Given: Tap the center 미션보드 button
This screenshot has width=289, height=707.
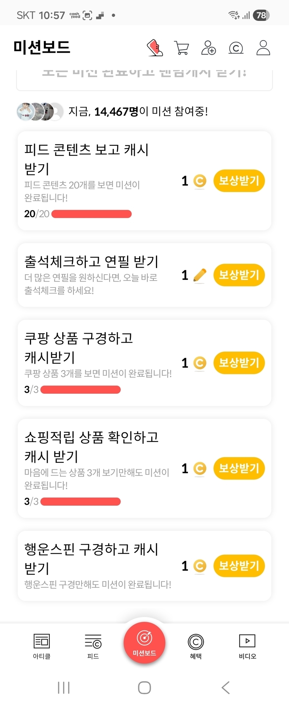Looking at the screenshot, I should pyautogui.click(x=144, y=642).
